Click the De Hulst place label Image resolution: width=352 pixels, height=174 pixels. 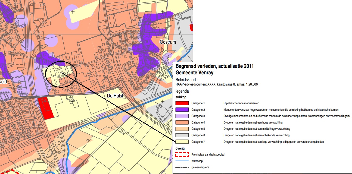point(115,96)
